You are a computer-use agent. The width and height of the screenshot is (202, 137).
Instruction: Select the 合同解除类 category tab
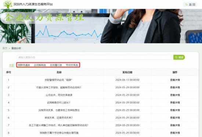(40, 65)
